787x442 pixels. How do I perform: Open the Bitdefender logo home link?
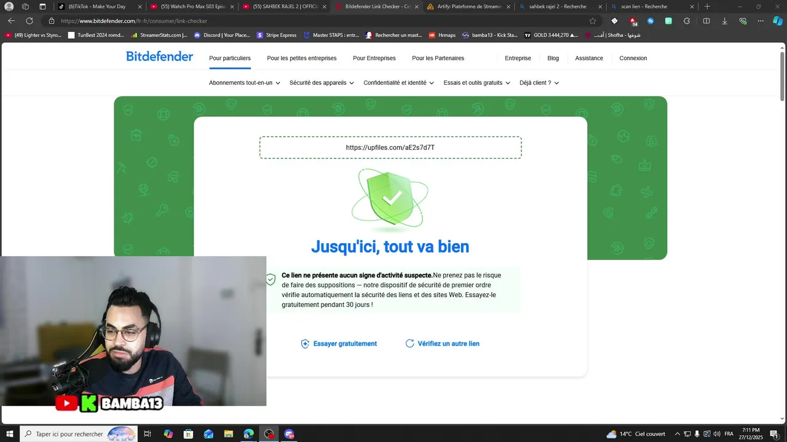coord(159,56)
